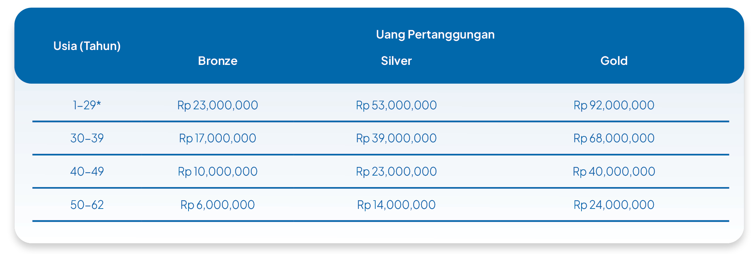
Task: Select the Silver column header
Action: pyautogui.click(x=396, y=61)
